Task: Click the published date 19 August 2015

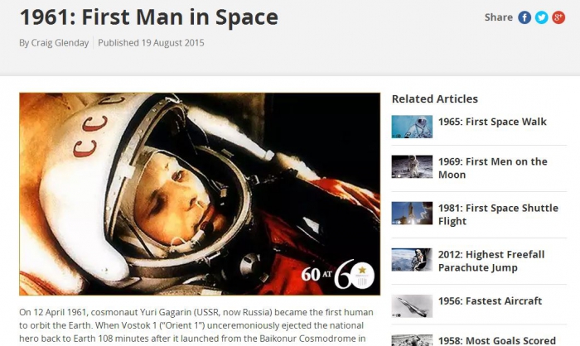Action: point(172,43)
